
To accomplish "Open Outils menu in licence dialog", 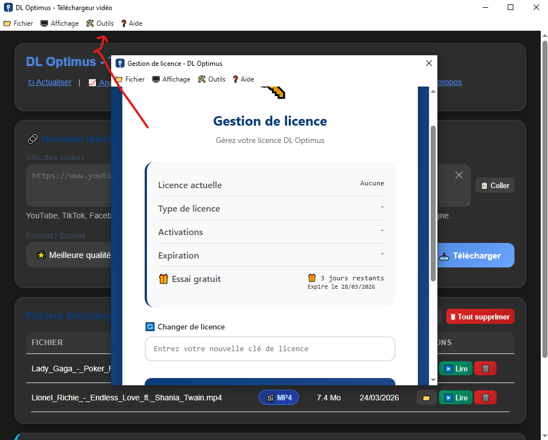I will [212, 79].
